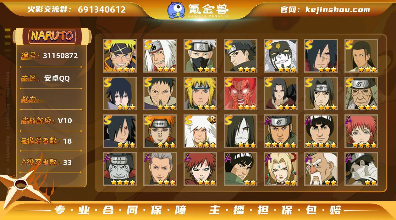Screen dimensions: 396x220
Task: Click the NARUTO scroll title banner
Action: [52, 36]
